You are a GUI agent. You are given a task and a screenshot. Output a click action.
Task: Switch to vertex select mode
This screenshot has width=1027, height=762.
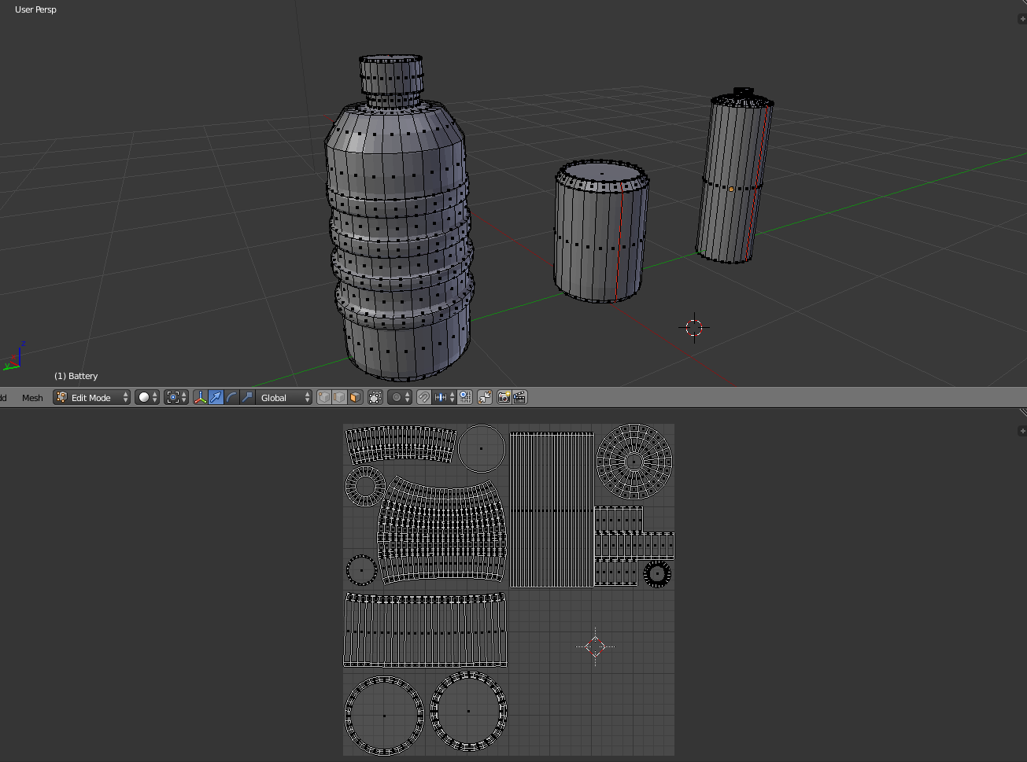(324, 398)
